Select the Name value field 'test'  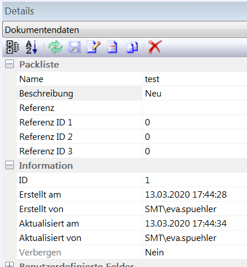(x=194, y=79)
